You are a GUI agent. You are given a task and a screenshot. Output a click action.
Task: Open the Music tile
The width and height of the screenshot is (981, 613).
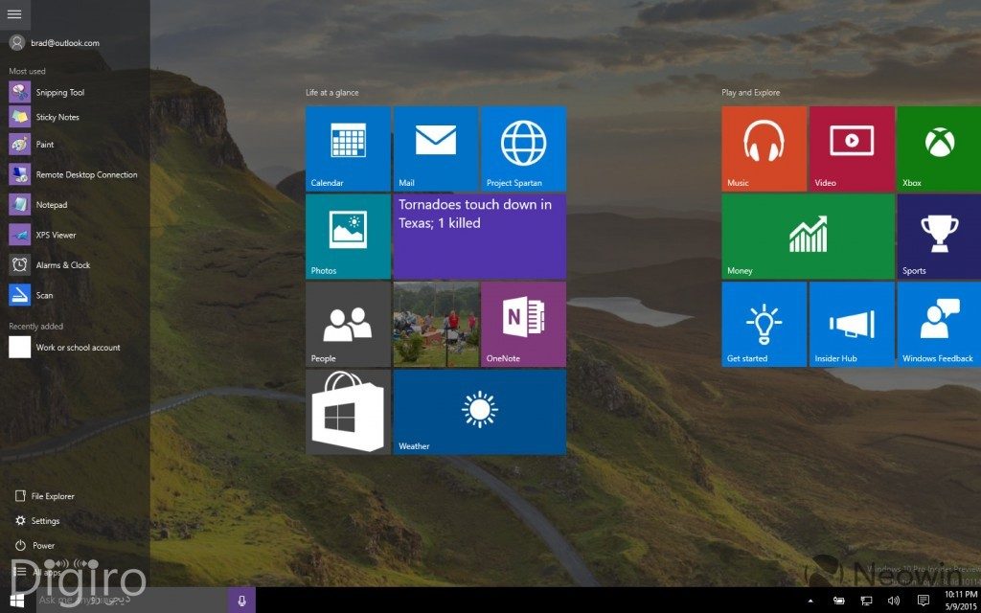point(764,148)
